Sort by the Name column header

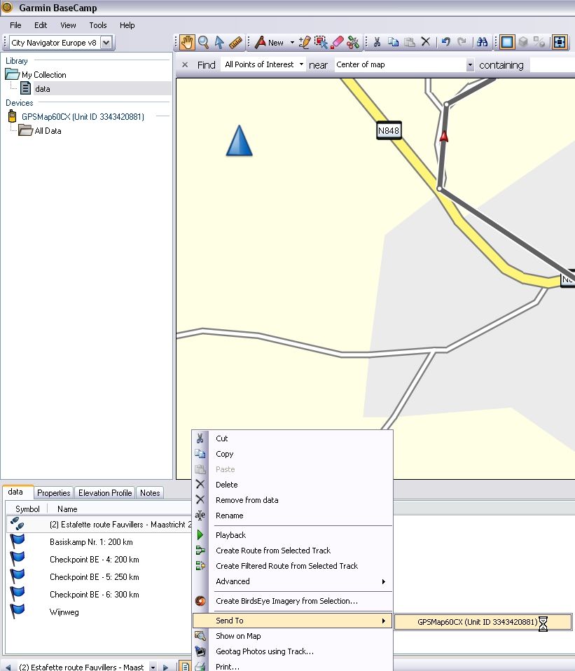point(67,509)
